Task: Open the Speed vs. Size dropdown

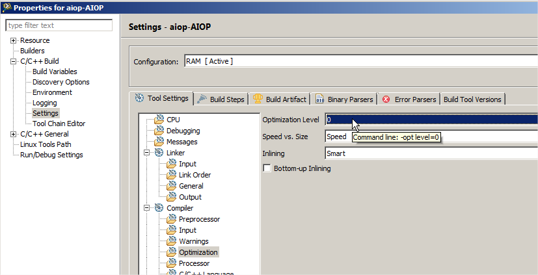Action: click(431, 137)
